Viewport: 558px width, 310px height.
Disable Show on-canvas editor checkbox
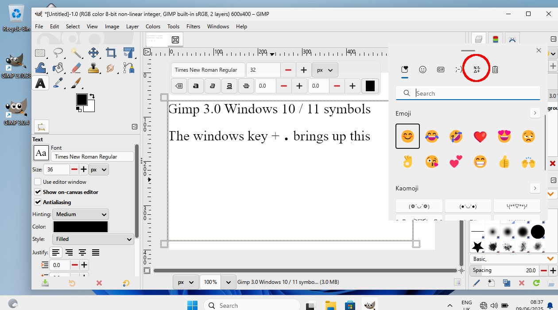click(x=38, y=192)
